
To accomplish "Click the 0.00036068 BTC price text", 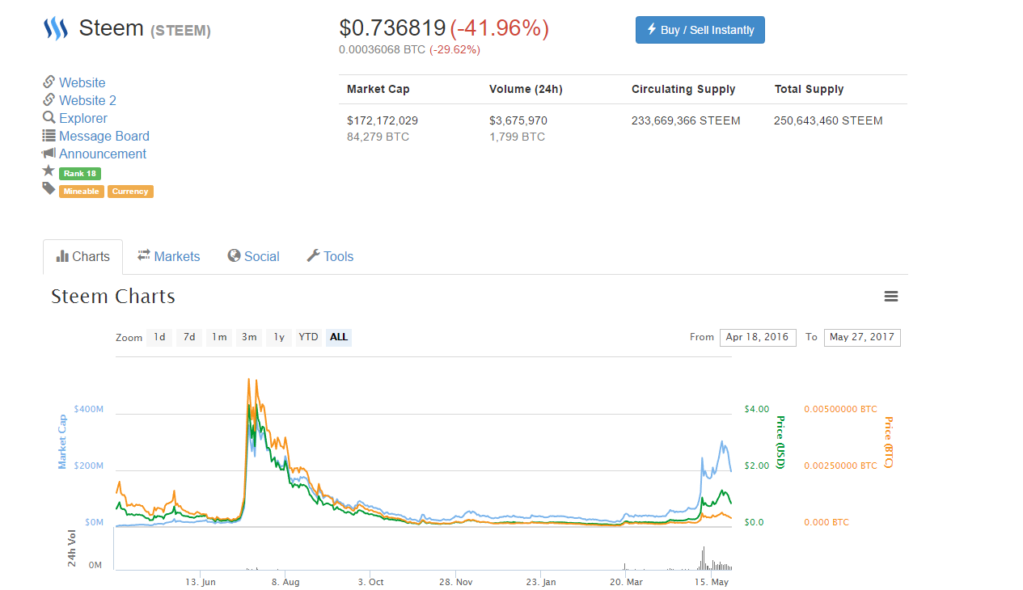I will pyautogui.click(x=382, y=49).
